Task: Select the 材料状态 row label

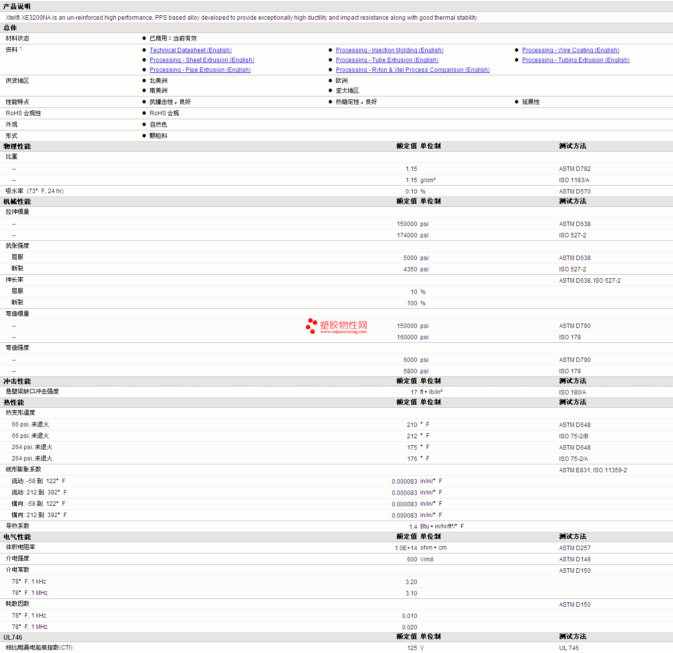Action: pyautogui.click(x=18, y=38)
